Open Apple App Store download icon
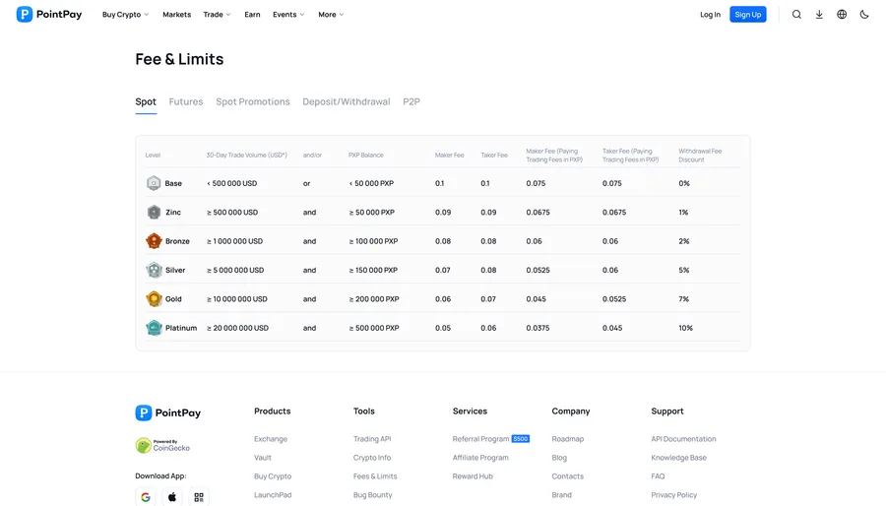 click(x=172, y=497)
